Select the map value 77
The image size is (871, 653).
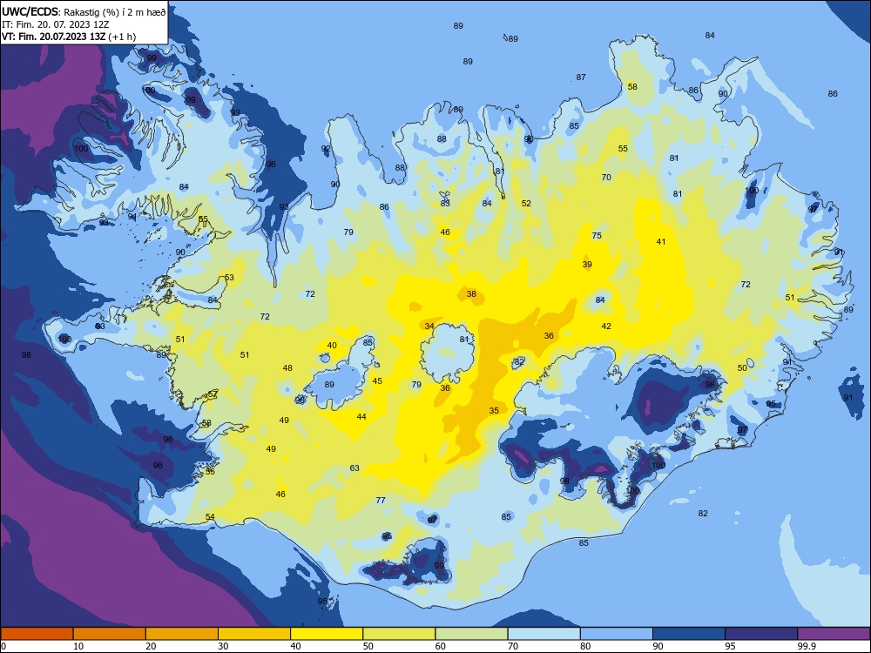381,501
